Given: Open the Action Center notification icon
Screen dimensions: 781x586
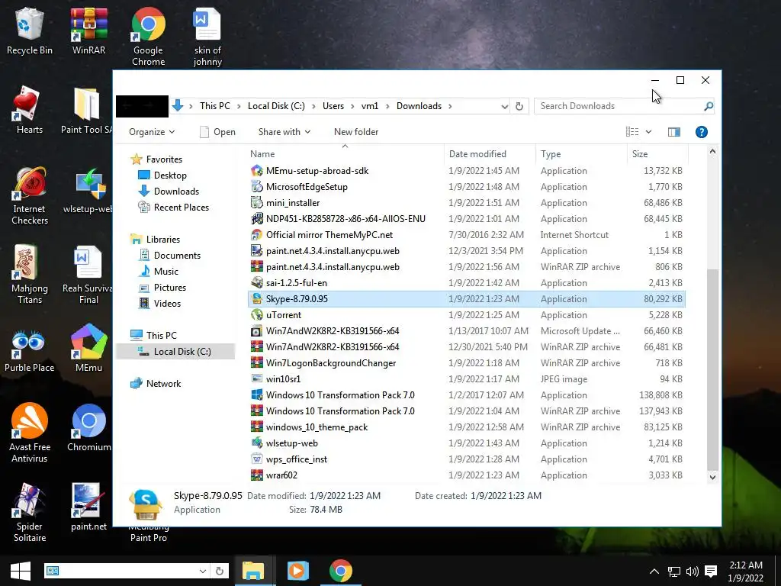Looking at the screenshot, I should (x=711, y=572).
